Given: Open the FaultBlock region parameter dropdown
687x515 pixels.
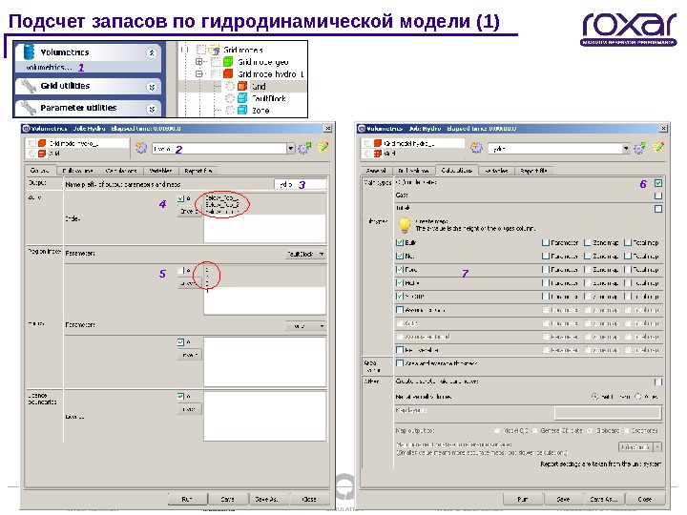Looking at the screenshot, I should (306, 254).
